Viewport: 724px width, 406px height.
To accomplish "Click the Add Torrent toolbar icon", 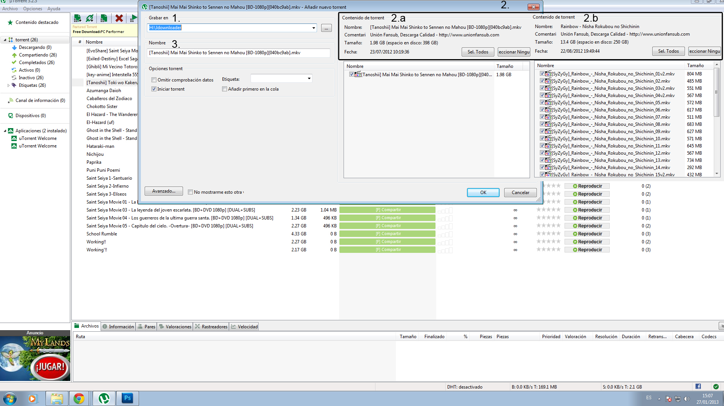I will click(x=77, y=18).
